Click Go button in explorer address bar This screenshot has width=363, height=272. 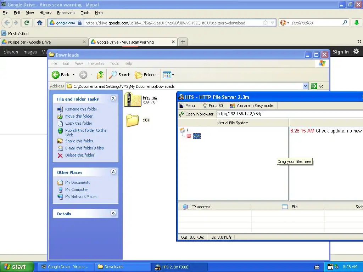coord(317,86)
